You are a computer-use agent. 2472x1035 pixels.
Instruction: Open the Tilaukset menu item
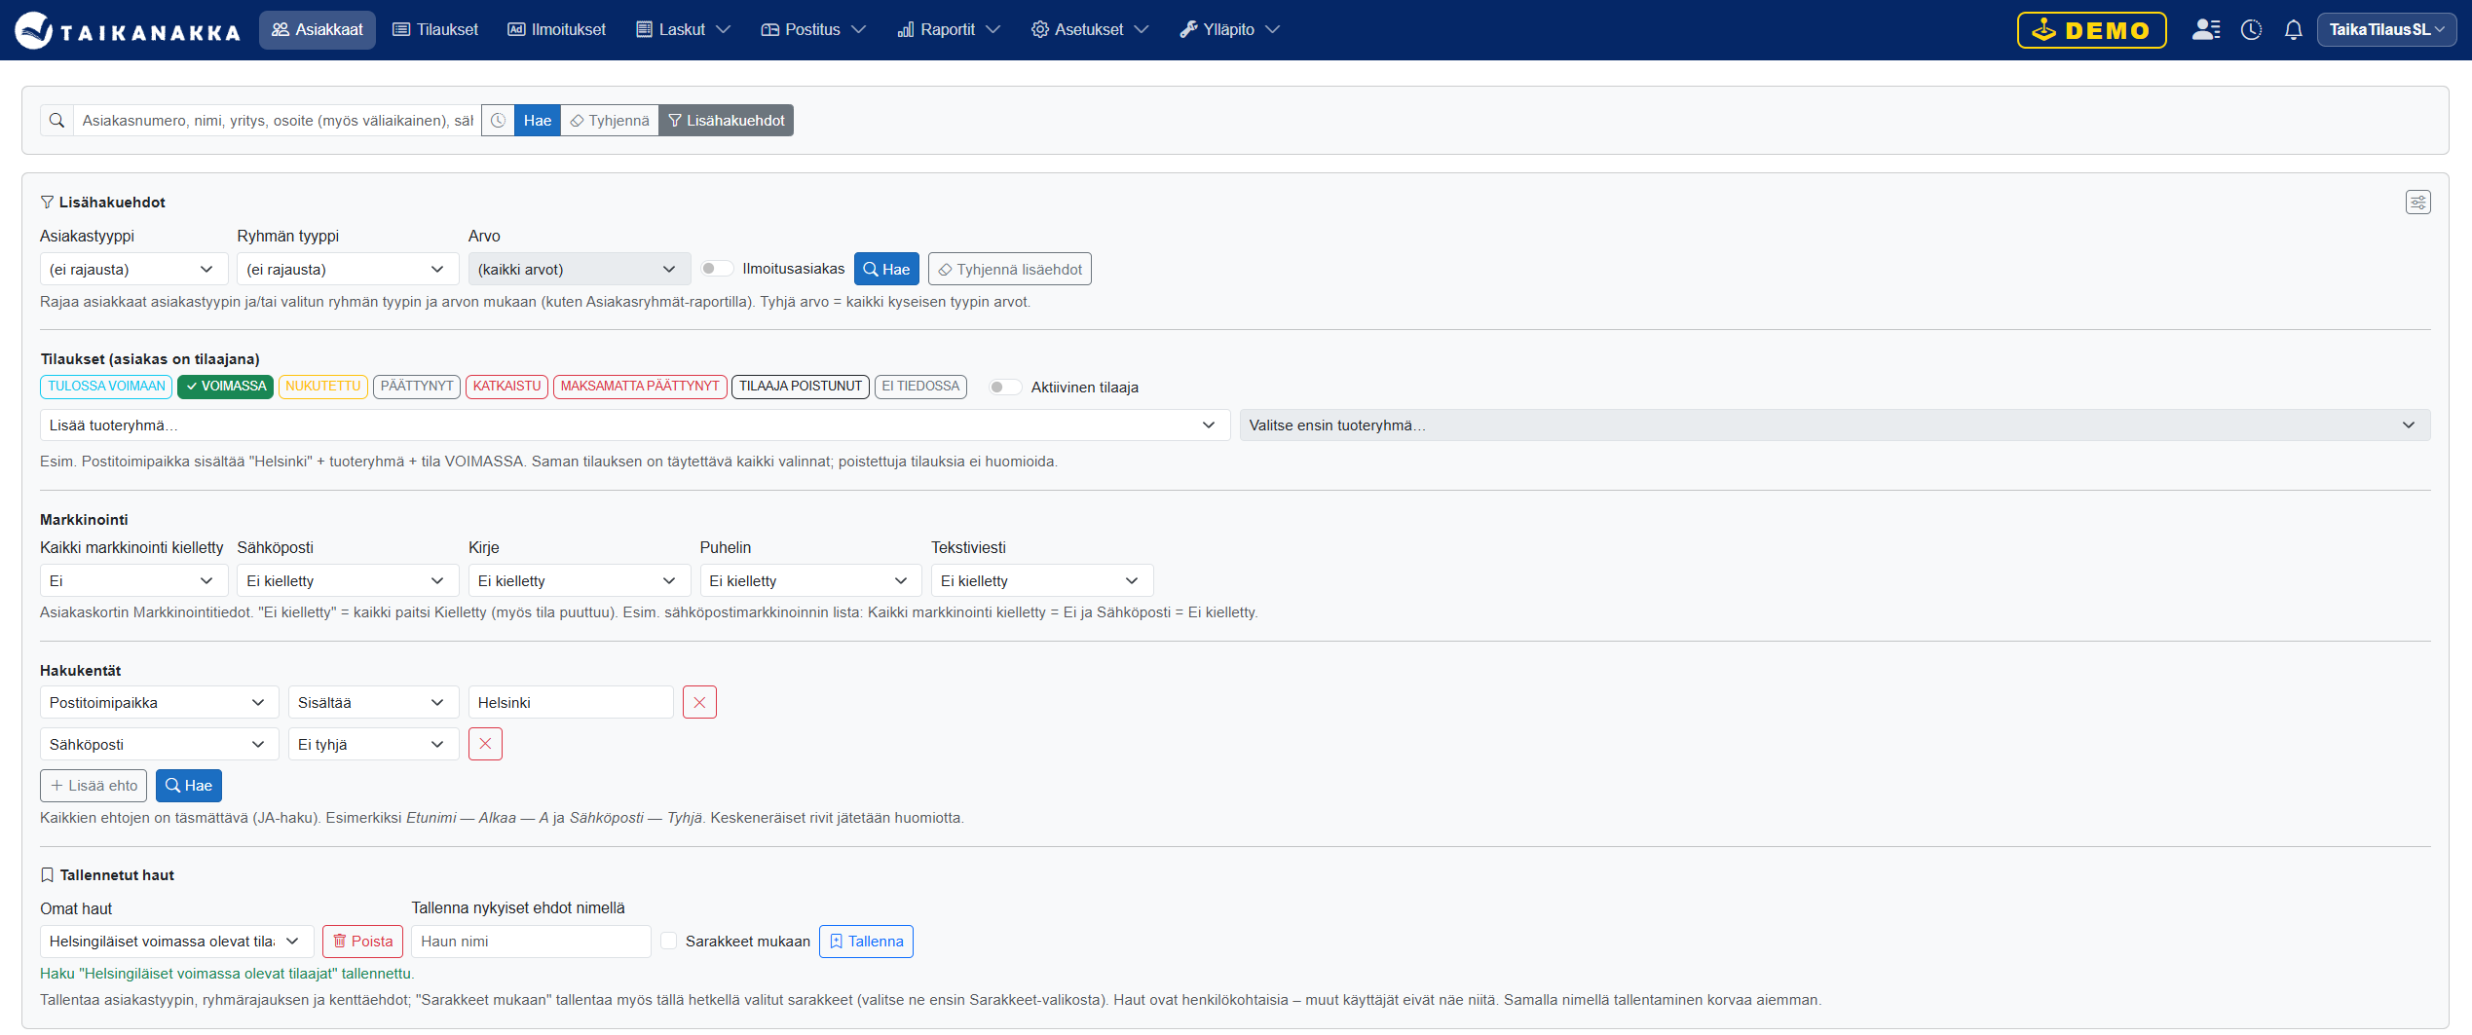(x=435, y=30)
